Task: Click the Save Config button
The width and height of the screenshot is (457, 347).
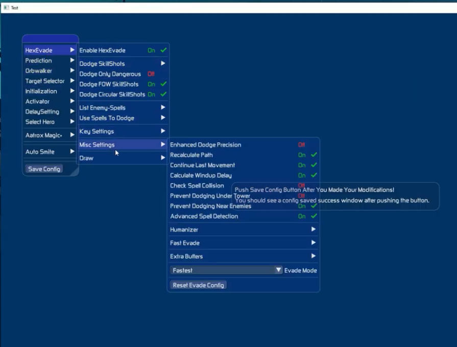Action: [44, 169]
